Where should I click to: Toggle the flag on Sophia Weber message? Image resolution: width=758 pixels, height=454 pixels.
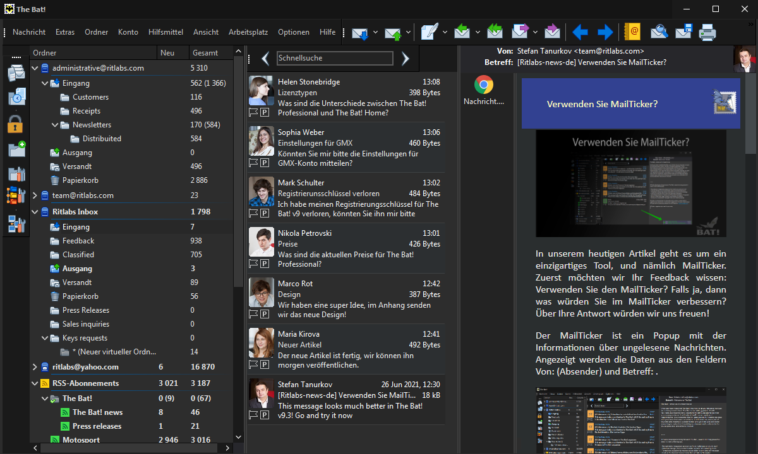pyautogui.click(x=253, y=163)
